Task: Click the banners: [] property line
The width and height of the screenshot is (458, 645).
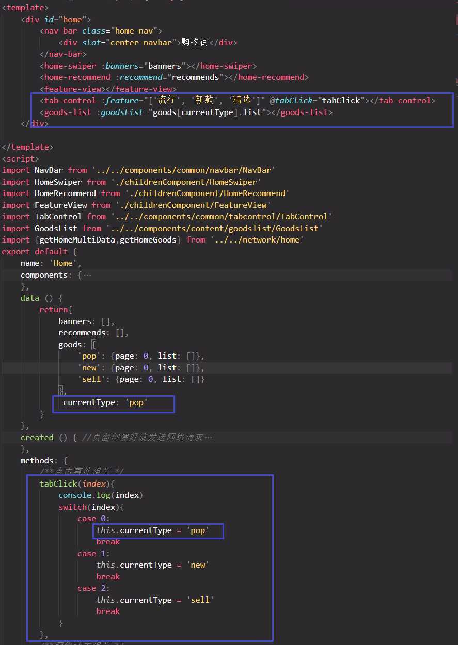Action: click(x=87, y=321)
